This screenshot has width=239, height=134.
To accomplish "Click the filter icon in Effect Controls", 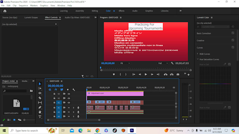I will [83, 76].
